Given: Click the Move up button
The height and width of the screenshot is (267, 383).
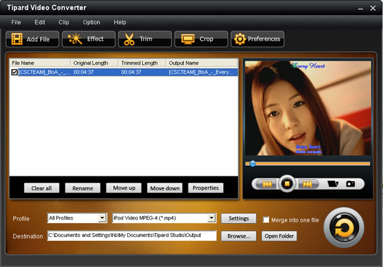Looking at the screenshot, I should coord(124,188).
